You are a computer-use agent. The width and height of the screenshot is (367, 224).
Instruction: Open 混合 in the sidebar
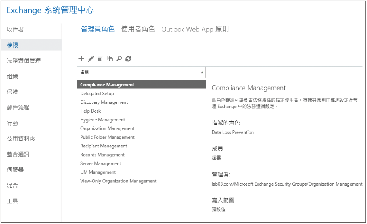tap(13, 186)
